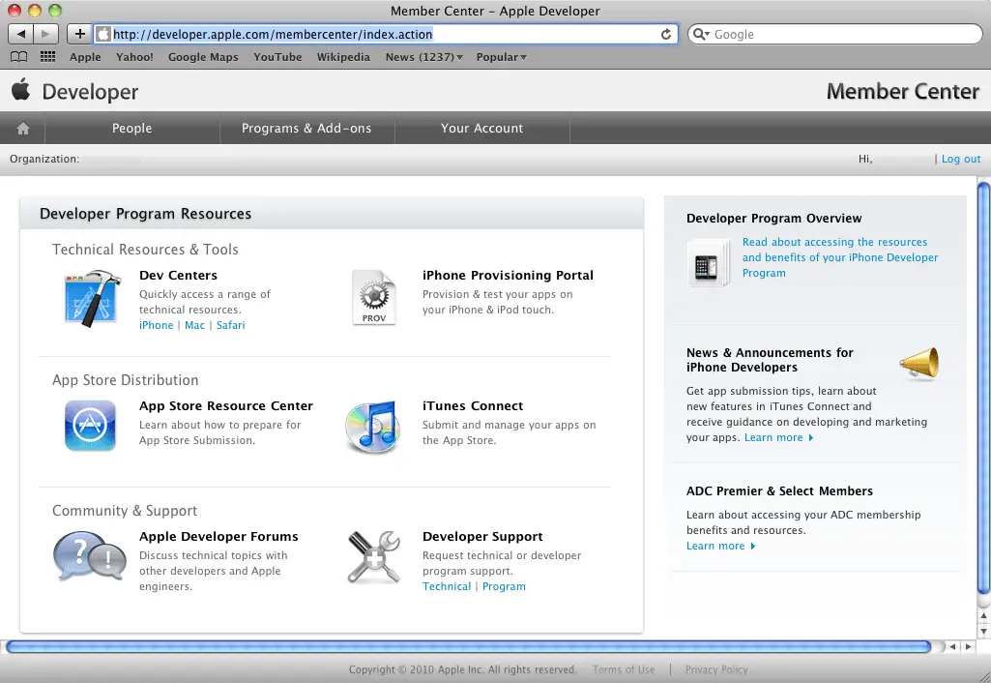Click the Log out link
Screen dimensions: 991x683
(960, 159)
